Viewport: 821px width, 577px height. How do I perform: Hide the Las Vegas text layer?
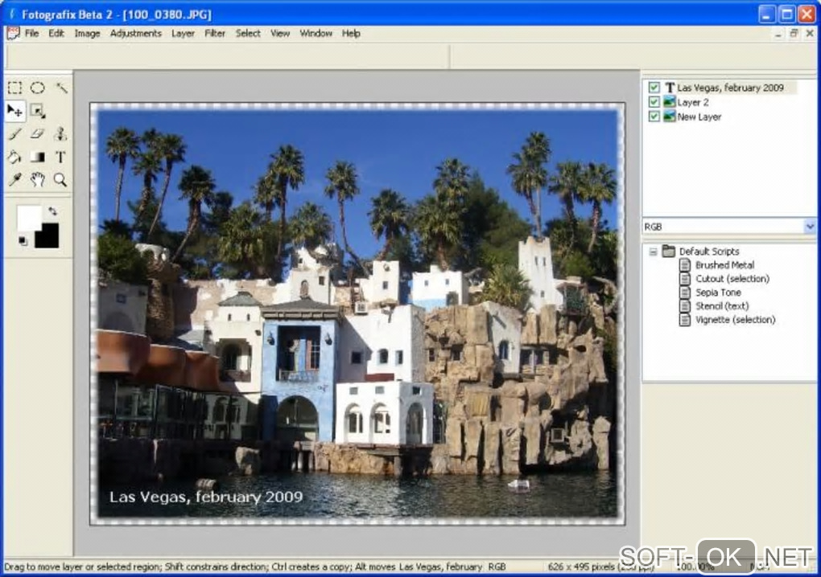[x=654, y=88]
